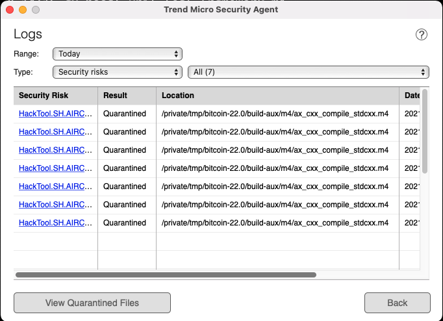The image size is (443, 321).
Task: Click the horizontal scrollbar thumb below the table
Action: point(166,275)
